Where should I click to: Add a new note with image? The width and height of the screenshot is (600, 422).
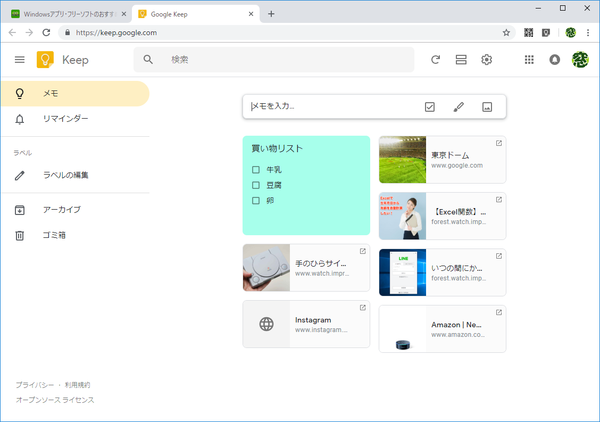488,106
